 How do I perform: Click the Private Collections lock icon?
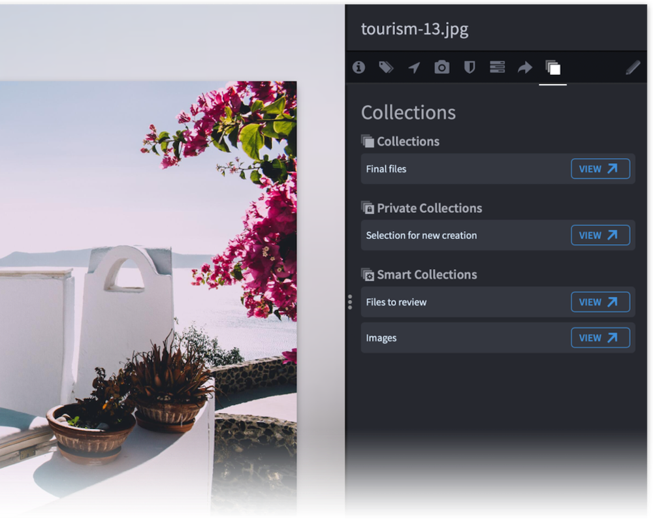pos(368,208)
